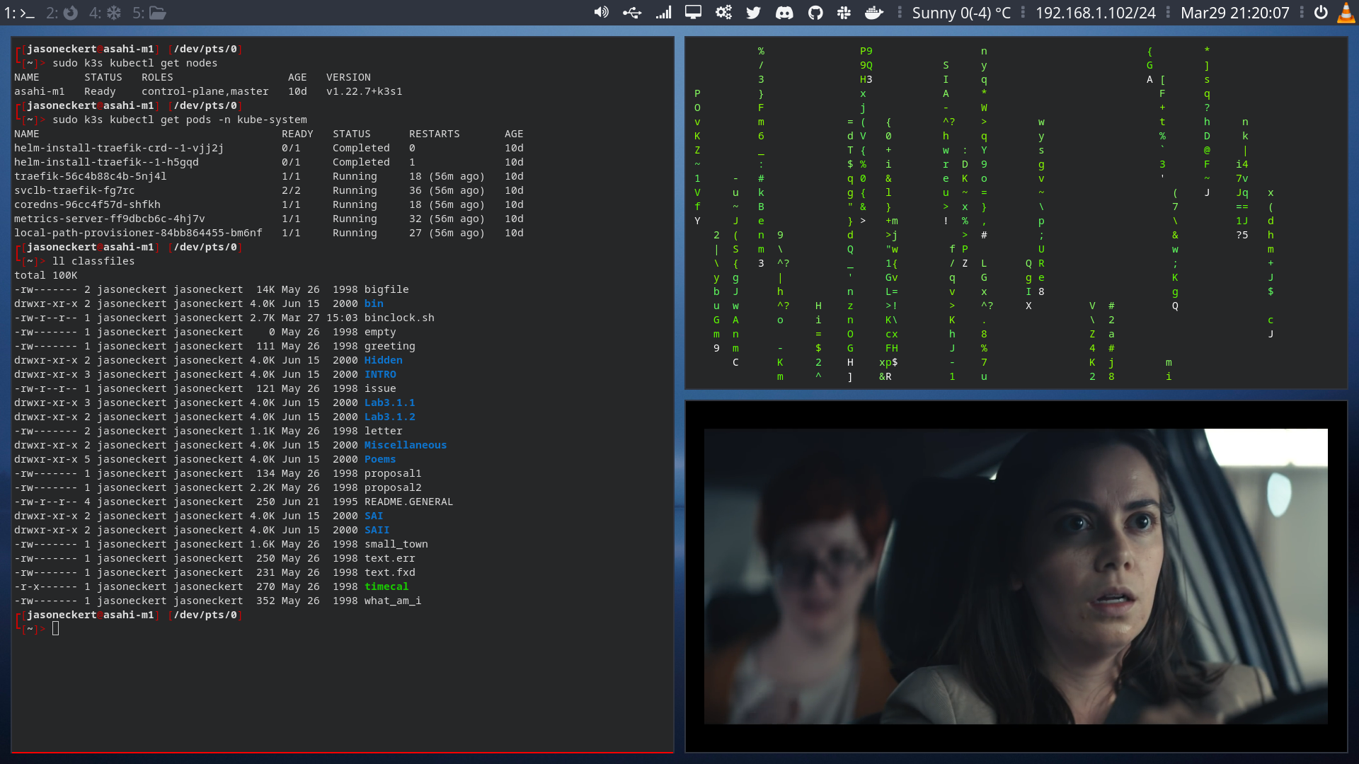Click the 'SAII' directory entry

pyautogui.click(x=377, y=530)
